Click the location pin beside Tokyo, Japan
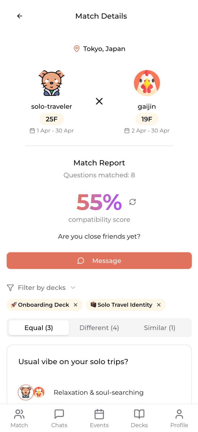 click(76, 49)
